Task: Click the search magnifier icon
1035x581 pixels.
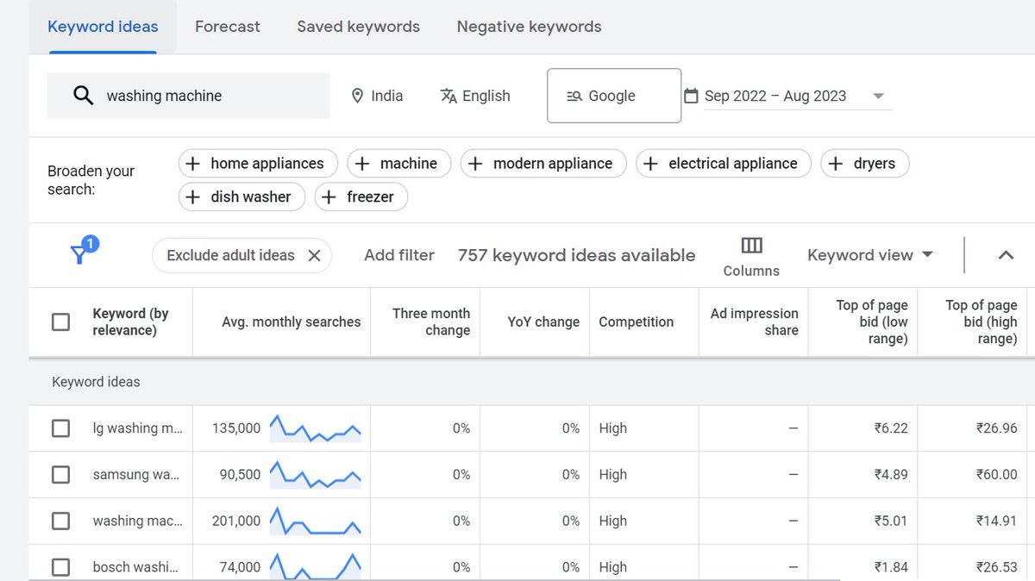Action: click(x=83, y=96)
